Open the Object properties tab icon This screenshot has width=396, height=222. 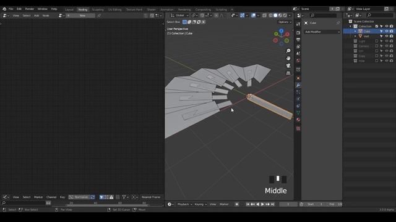298,78
